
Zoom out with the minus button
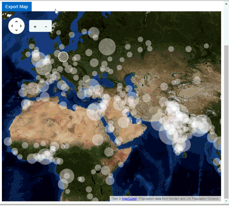point(46,27)
